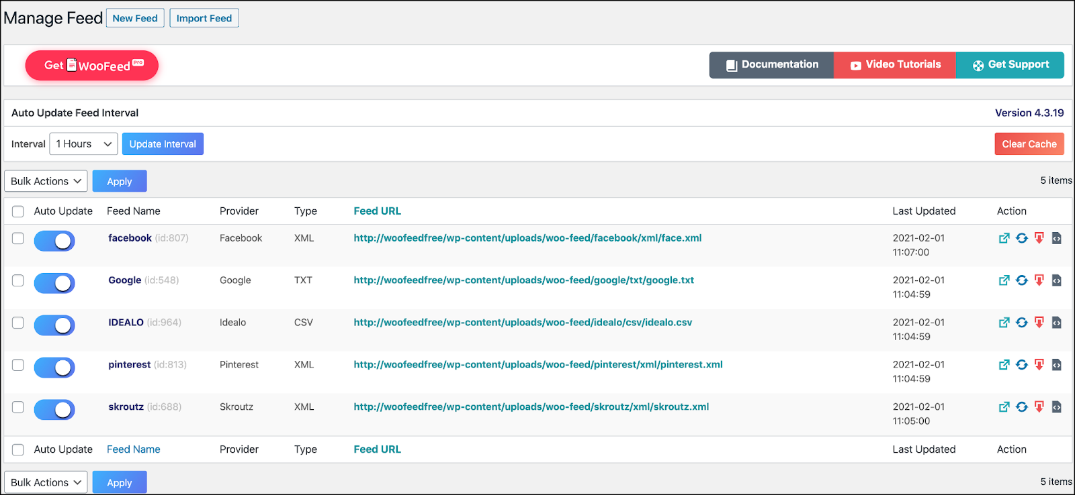Viewport: 1075px width, 495px height.
Task: Turn off auto update for the facebook feed
Action: point(54,241)
